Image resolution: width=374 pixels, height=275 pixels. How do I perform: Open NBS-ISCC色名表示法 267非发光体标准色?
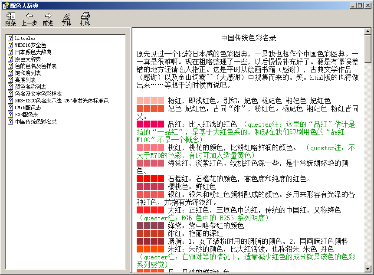tap(62, 100)
